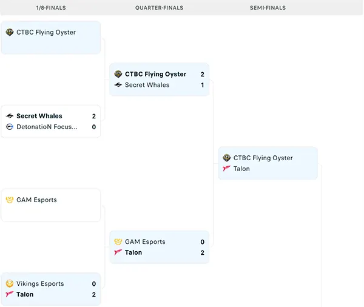Screen dimensions: 364x307
Task: Click CTBC Flying Oyster logo in semi-finals
Action: coord(226,158)
